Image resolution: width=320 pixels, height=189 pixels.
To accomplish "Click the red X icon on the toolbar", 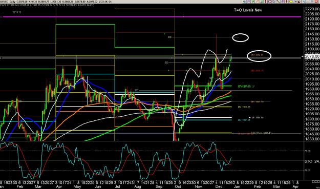I will (316, 2).
